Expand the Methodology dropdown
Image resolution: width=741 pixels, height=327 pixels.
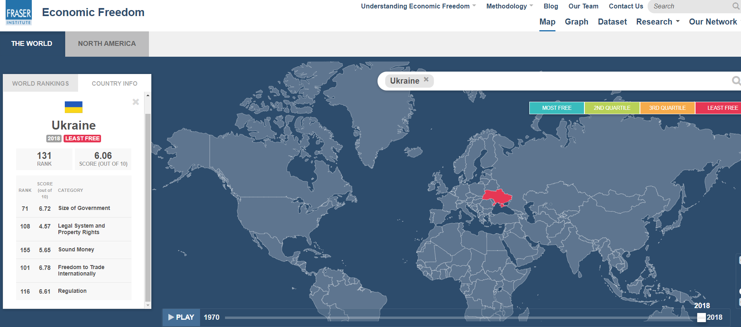coord(510,6)
